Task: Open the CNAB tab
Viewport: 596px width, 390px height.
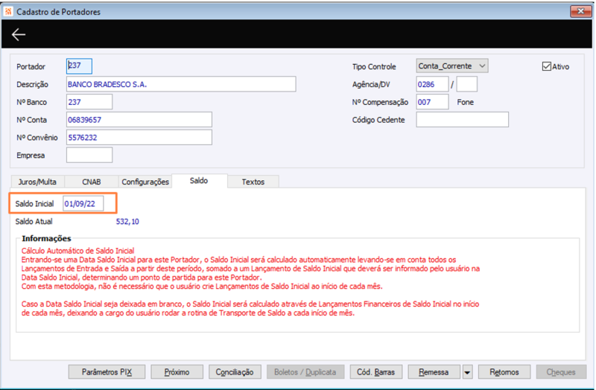Action: [x=92, y=182]
